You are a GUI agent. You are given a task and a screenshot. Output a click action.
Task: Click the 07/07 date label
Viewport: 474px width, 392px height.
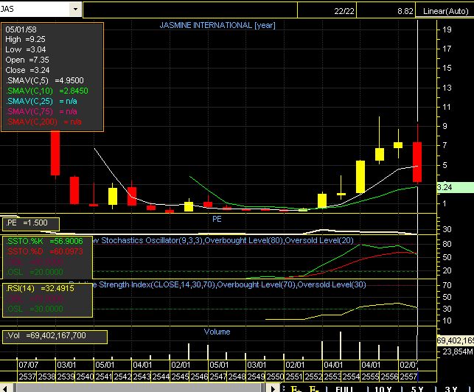(29, 365)
